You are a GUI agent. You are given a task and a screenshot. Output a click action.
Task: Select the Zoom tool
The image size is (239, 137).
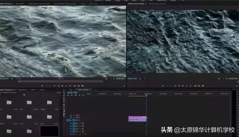[x=64, y=116]
